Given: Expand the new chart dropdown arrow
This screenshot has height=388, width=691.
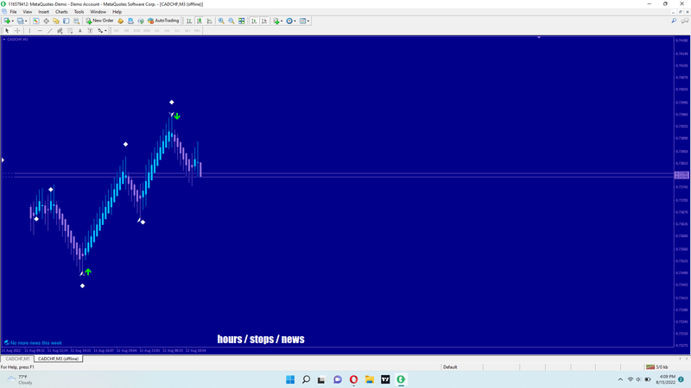Looking at the screenshot, I should pyautogui.click(x=12, y=21).
